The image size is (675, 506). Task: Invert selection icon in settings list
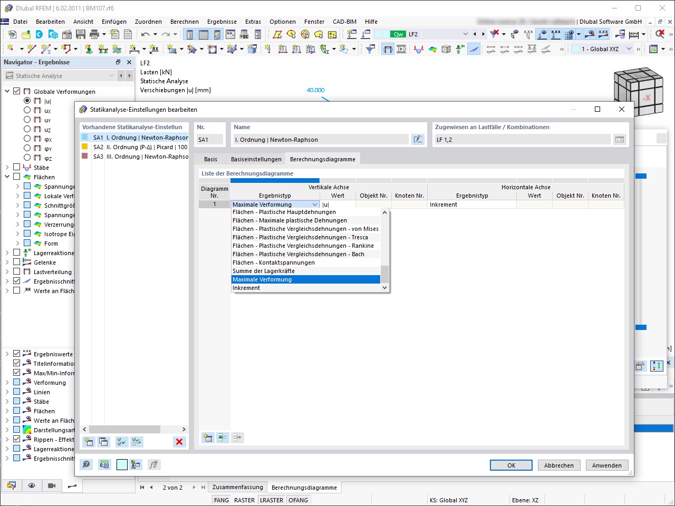tap(137, 442)
